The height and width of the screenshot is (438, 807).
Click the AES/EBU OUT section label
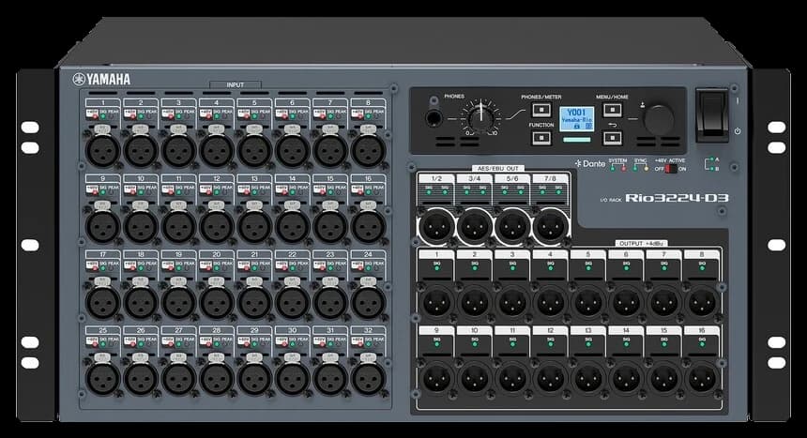pos(497,168)
